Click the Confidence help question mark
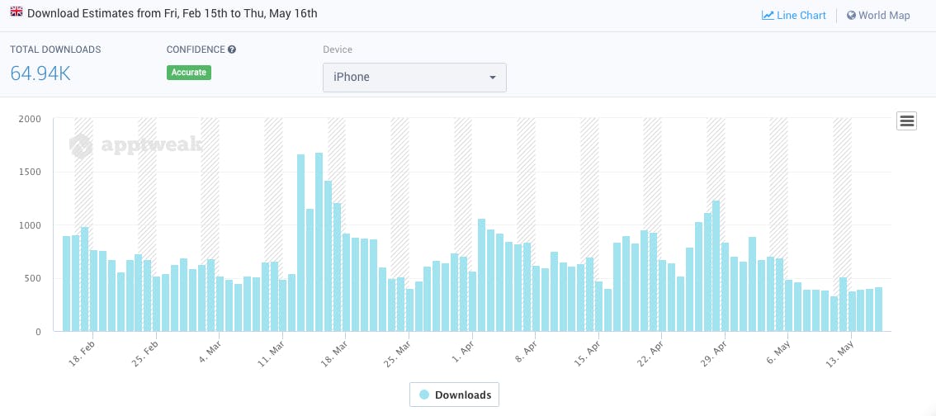This screenshot has width=936, height=416. (x=232, y=50)
